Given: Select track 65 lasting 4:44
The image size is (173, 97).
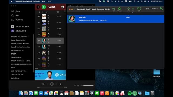Looking at the screenshot, I should point(50,29).
